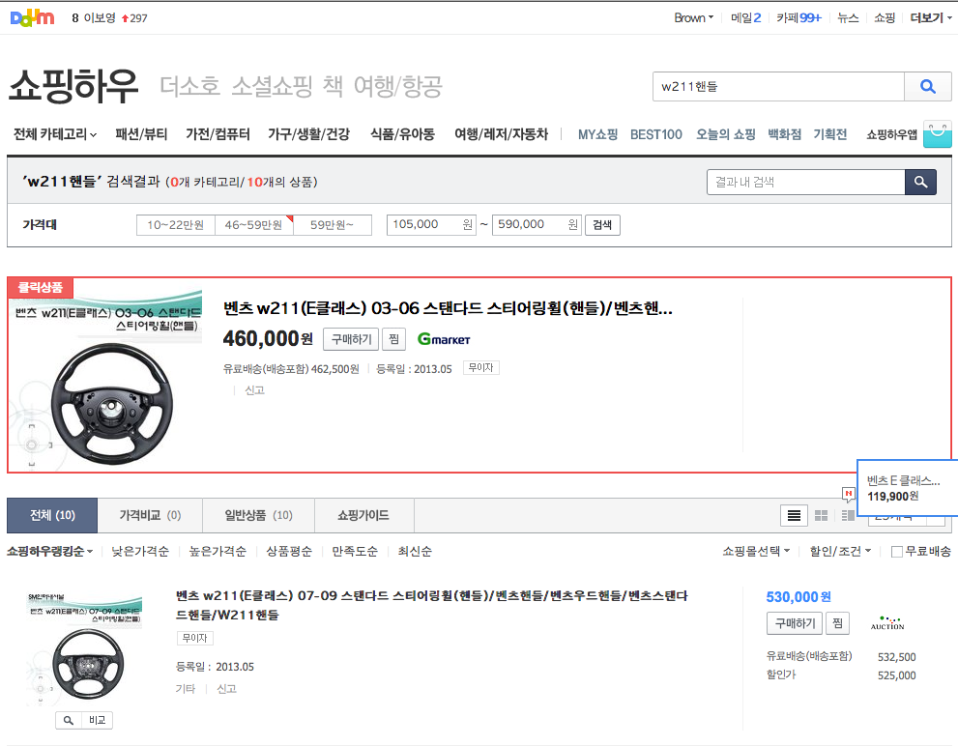
Task: Switch to detailed image-list view
Action: click(x=847, y=516)
